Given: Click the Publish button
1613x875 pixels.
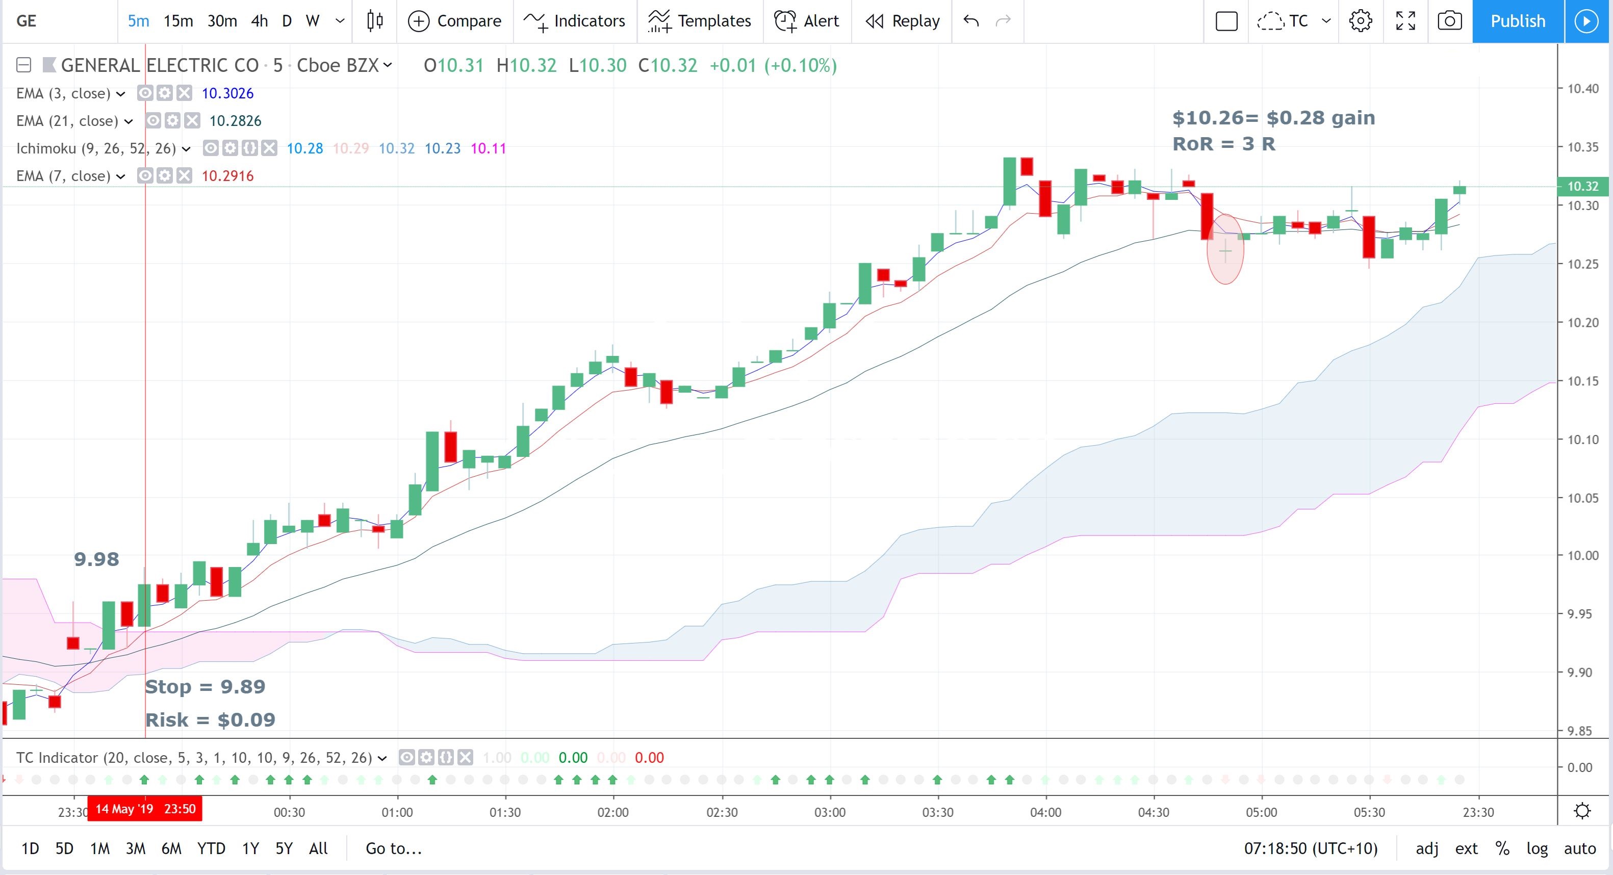Looking at the screenshot, I should click(x=1518, y=21).
